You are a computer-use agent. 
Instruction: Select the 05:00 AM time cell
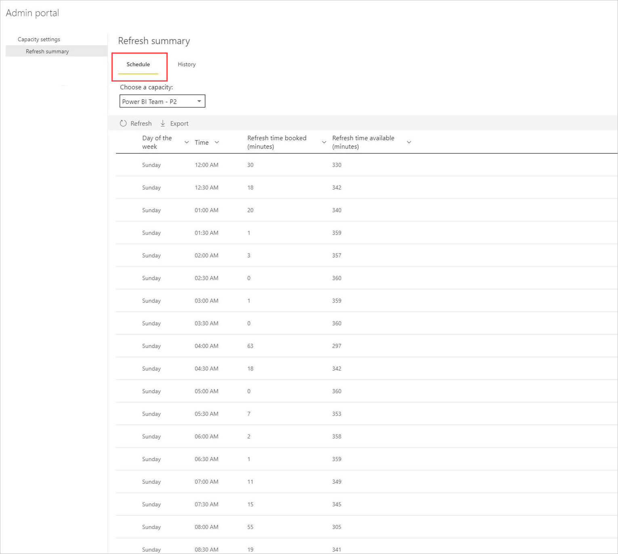[206, 391]
